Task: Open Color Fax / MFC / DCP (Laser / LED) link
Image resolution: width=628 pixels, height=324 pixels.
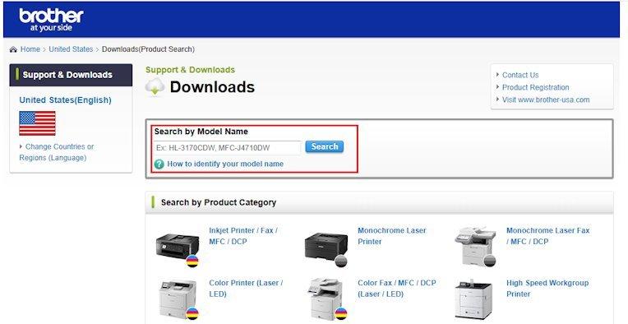Action: pyautogui.click(x=397, y=289)
